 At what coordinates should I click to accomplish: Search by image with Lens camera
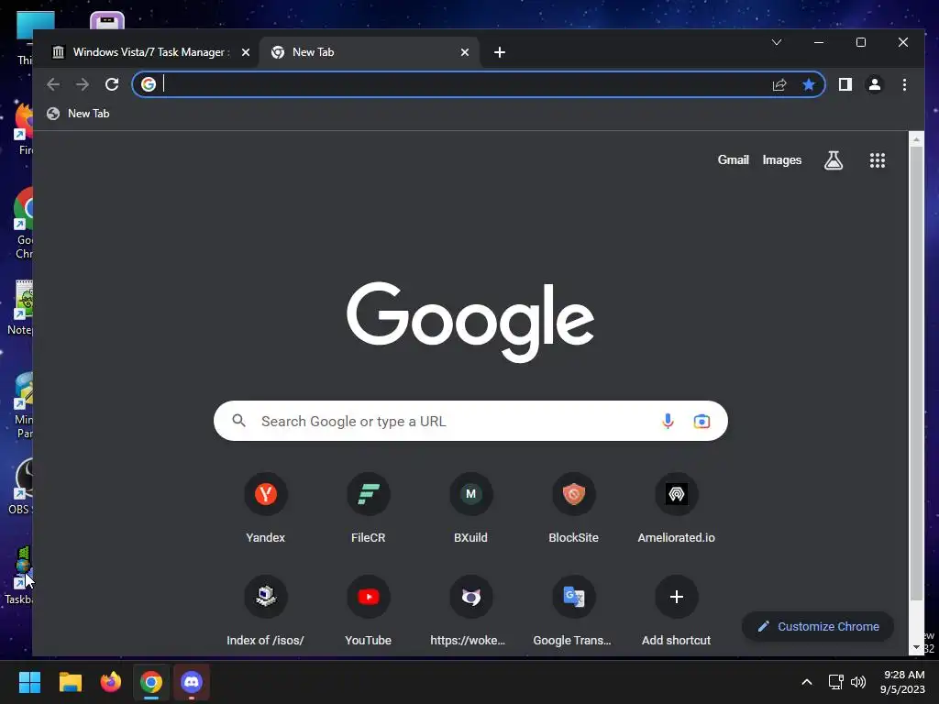(x=701, y=421)
